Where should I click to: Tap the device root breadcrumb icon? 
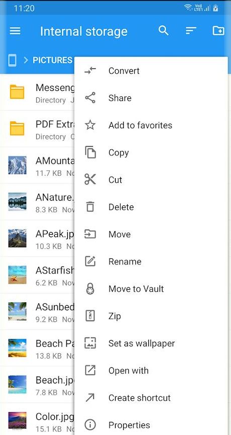12,60
